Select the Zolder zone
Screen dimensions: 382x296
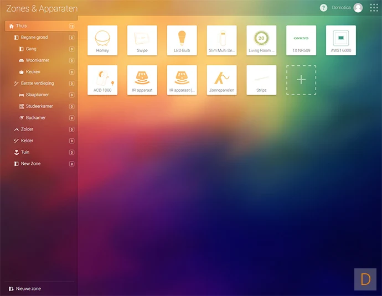(x=41, y=129)
